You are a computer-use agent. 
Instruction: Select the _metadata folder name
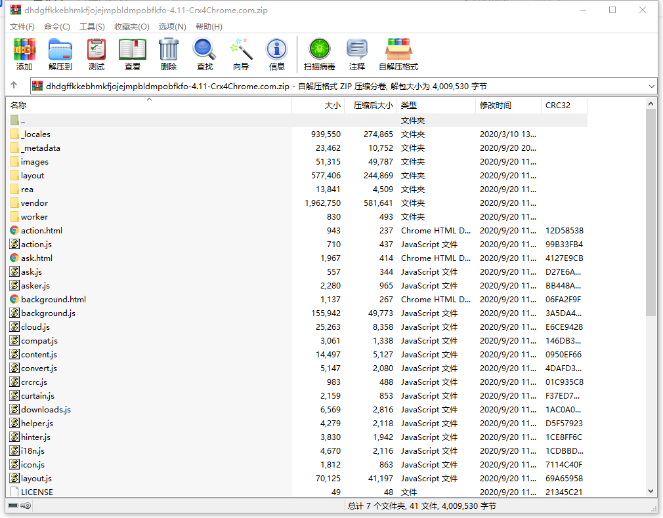(41, 148)
